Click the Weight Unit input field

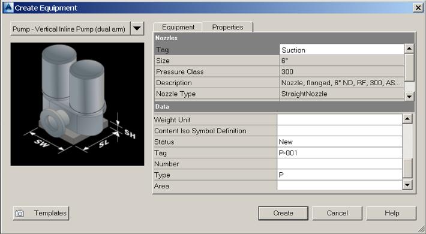click(340, 119)
